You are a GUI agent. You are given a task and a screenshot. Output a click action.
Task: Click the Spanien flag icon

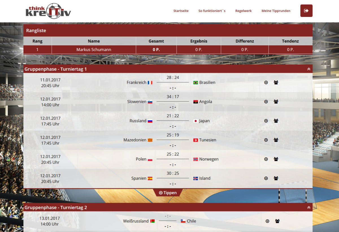tap(150, 179)
